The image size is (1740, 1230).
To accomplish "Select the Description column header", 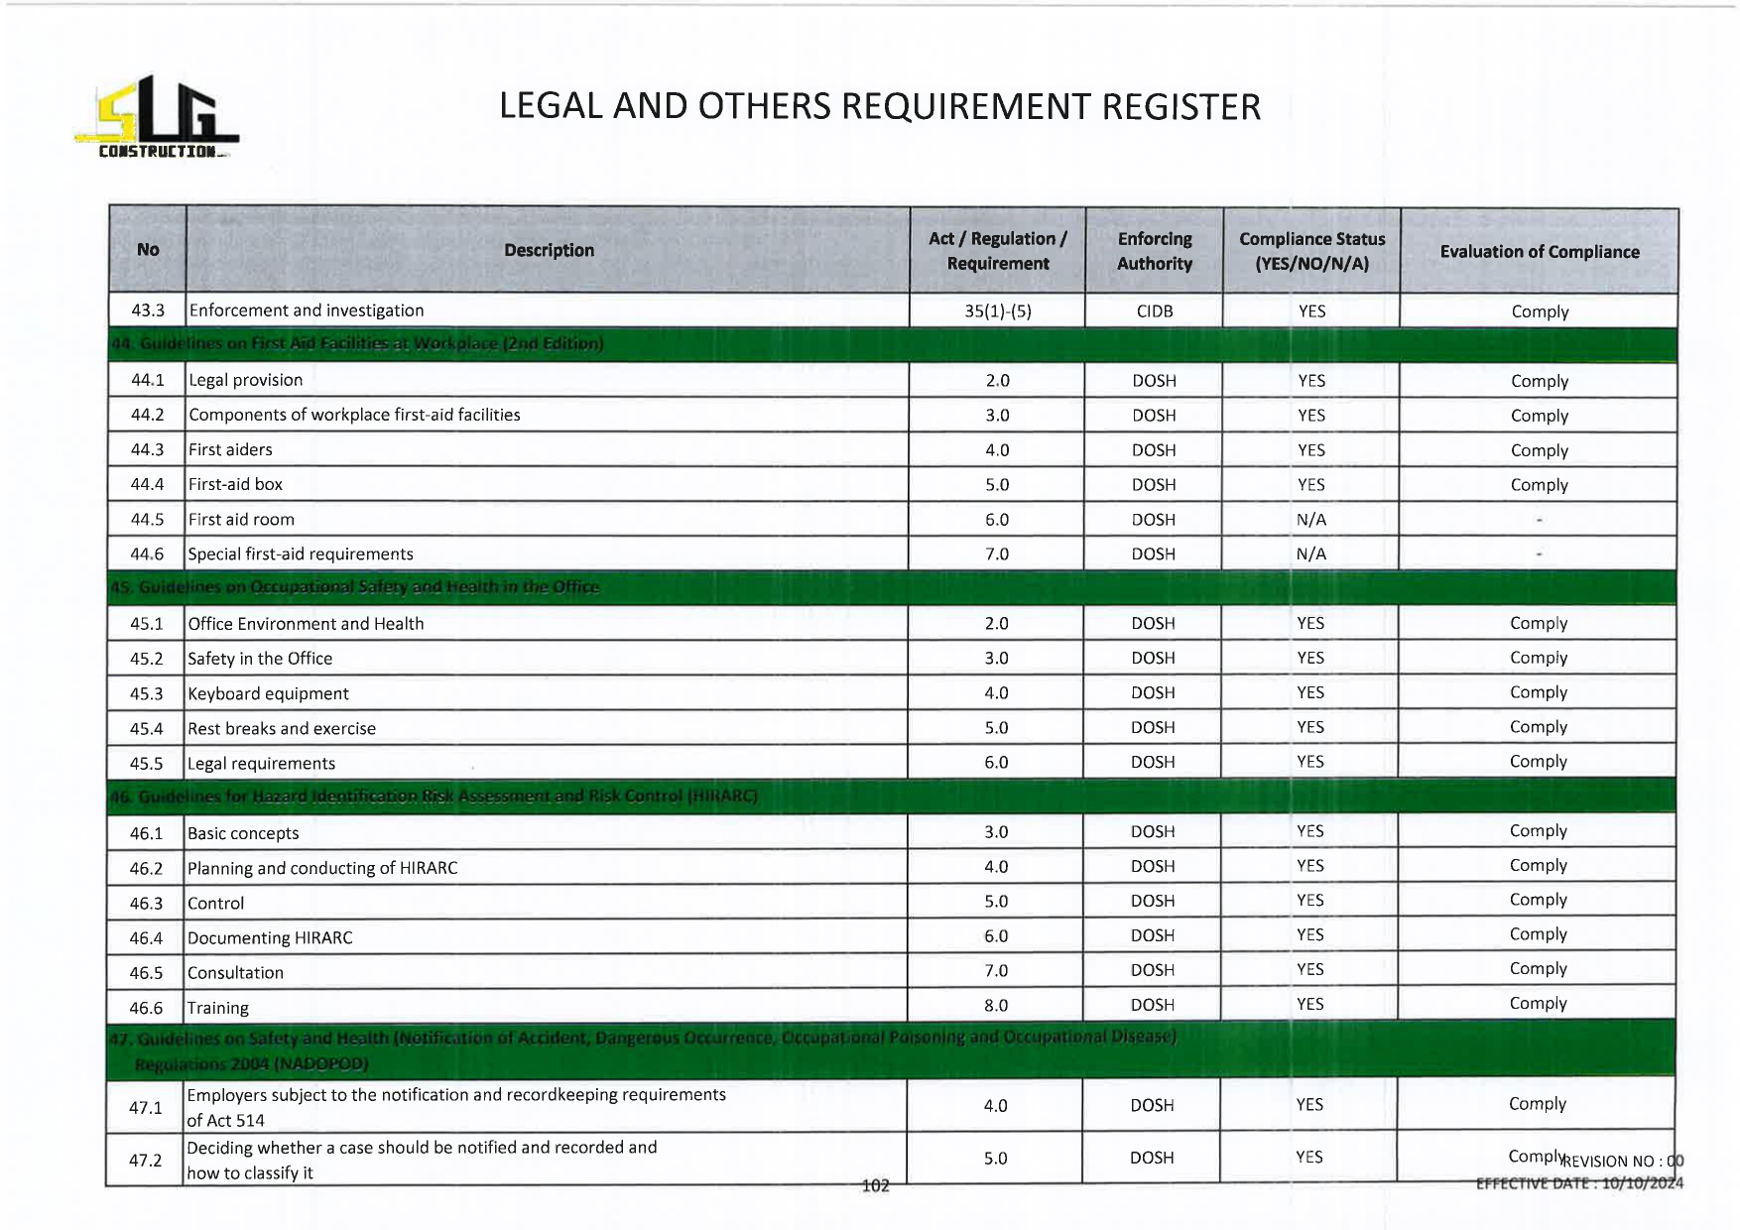I will (x=549, y=250).
